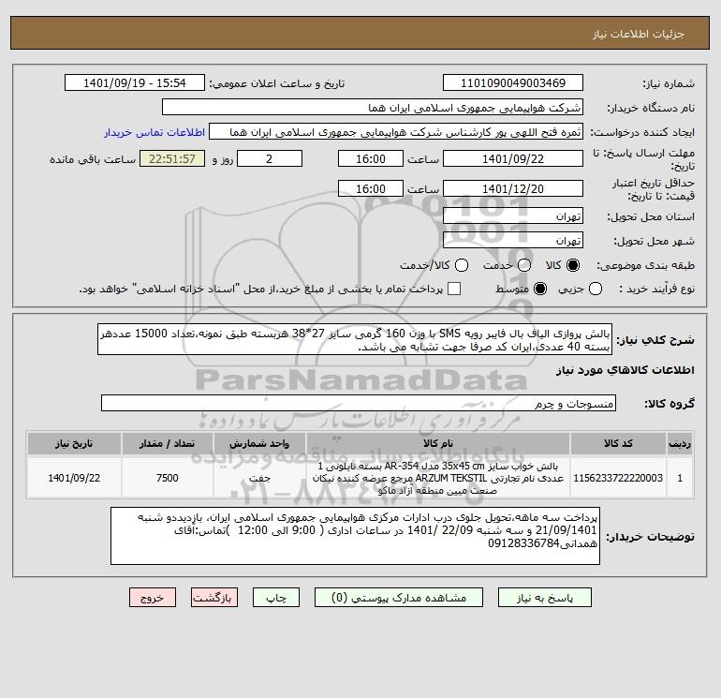Screen dimensions: 721x698
Task: Open the اطلاعات تماس خریدار link
Action: tap(154, 132)
